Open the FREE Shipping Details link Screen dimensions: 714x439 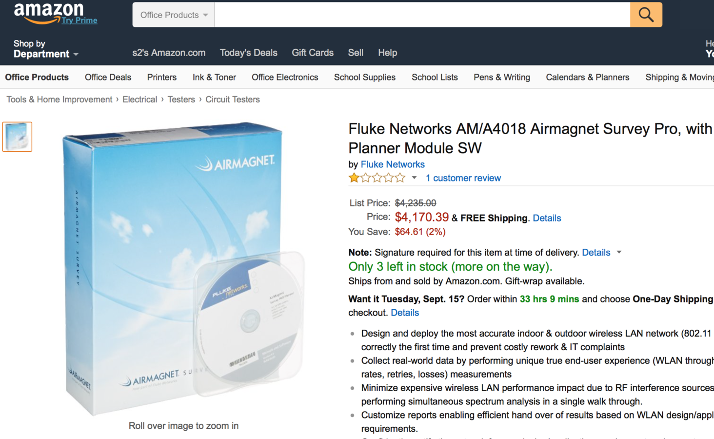click(x=547, y=218)
